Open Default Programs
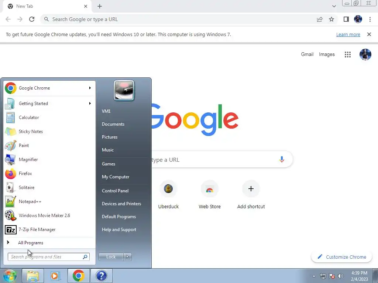 click(x=119, y=217)
